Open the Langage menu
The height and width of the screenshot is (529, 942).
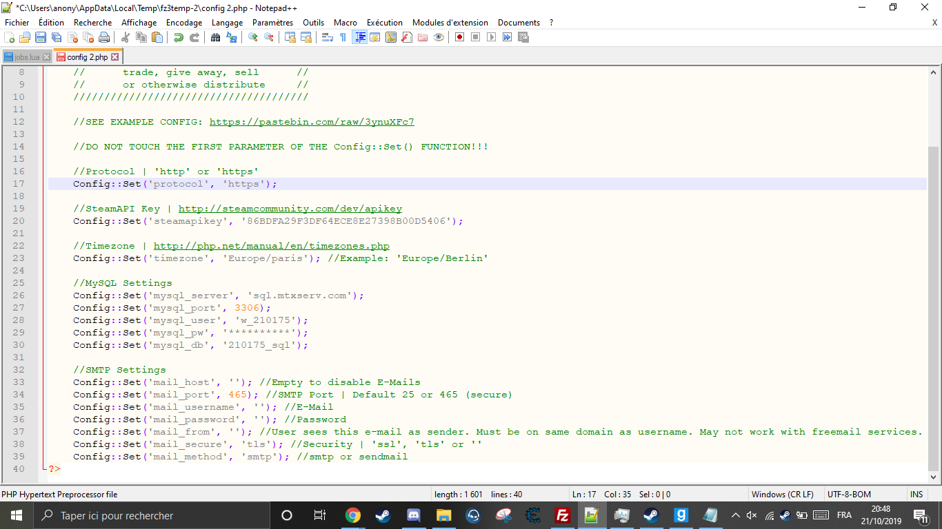tap(227, 23)
